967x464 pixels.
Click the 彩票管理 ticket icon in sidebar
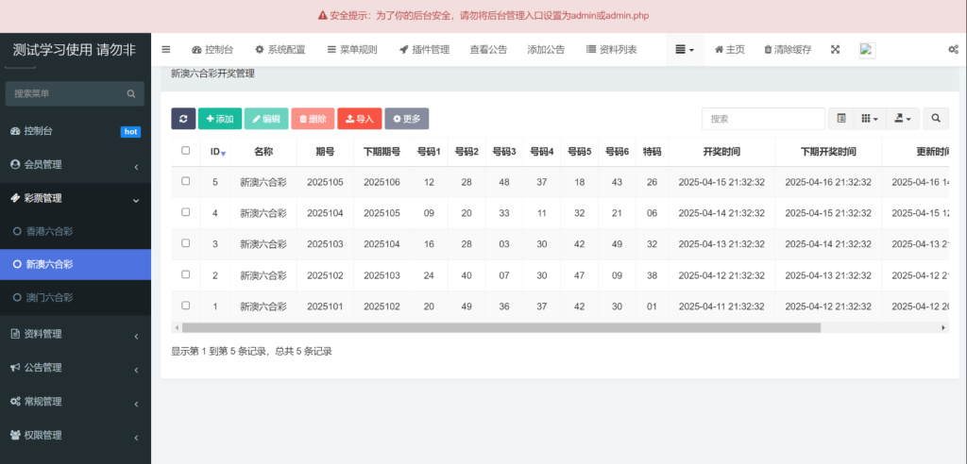[x=15, y=198]
